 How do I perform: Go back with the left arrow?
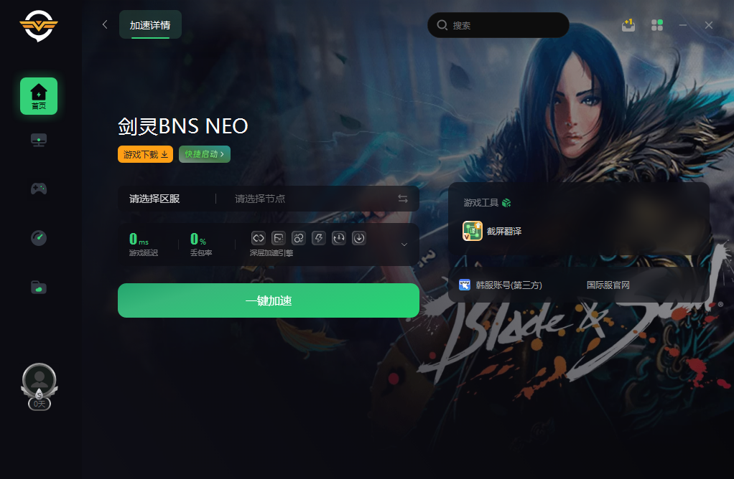tap(105, 24)
